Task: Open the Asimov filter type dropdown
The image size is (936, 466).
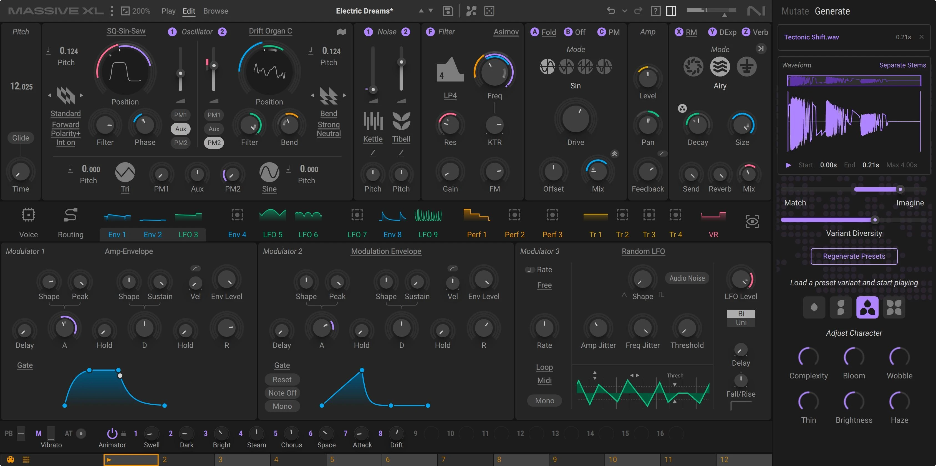Action: click(x=506, y=32)
